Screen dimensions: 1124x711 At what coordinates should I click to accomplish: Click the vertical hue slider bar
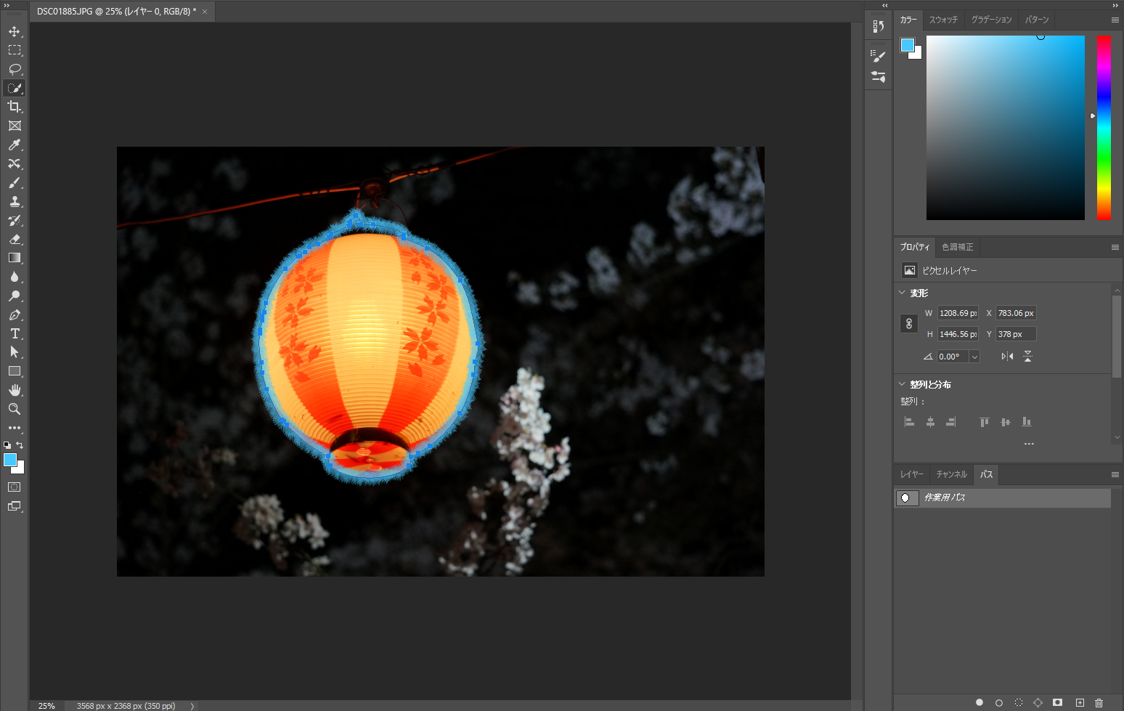coord(1104,127)
